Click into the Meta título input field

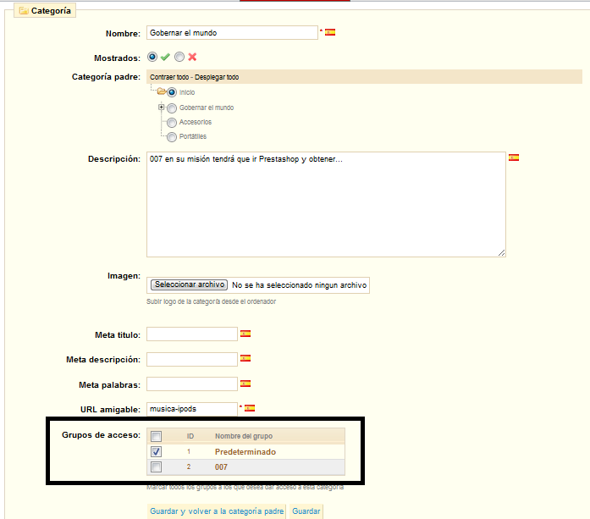191,334
